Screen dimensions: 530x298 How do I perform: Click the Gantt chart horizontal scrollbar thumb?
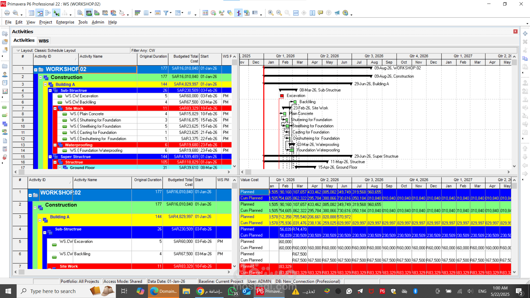248,172
